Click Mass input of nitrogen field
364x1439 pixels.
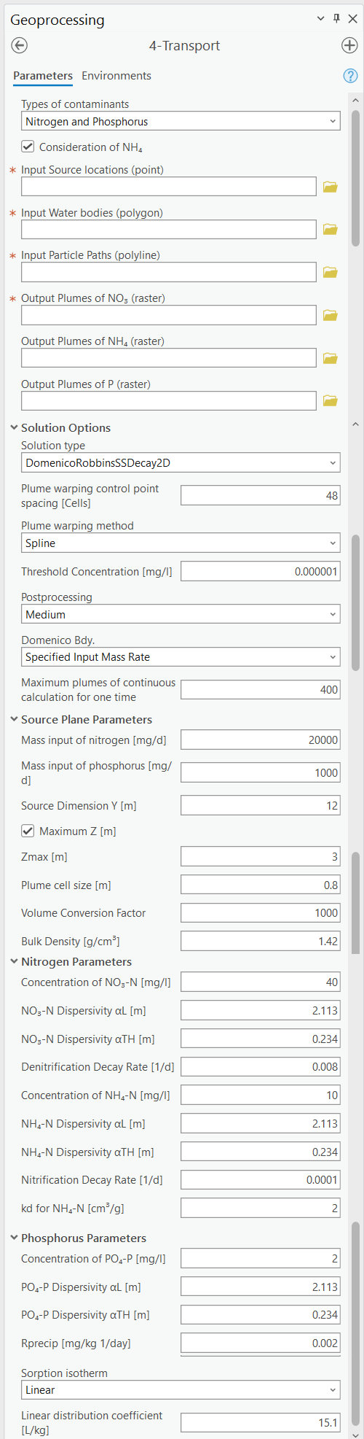(261, 740)
